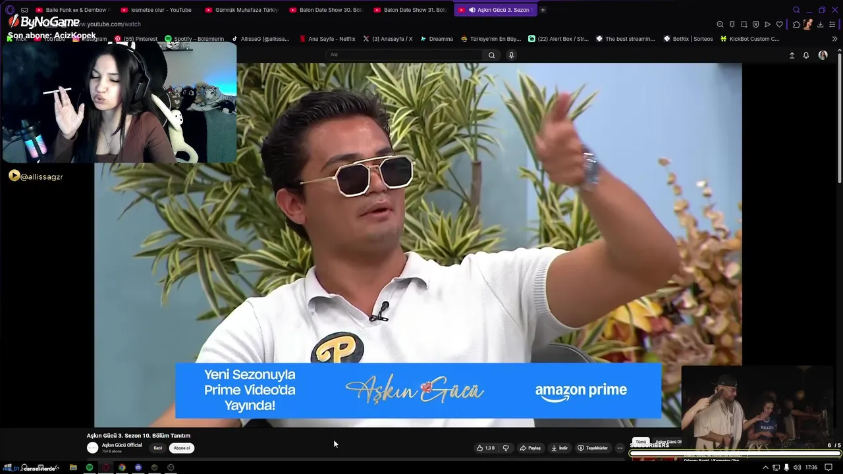Click the YouTube search field
The height and width of the screenshot is (474, 843).
click(405, 55)
